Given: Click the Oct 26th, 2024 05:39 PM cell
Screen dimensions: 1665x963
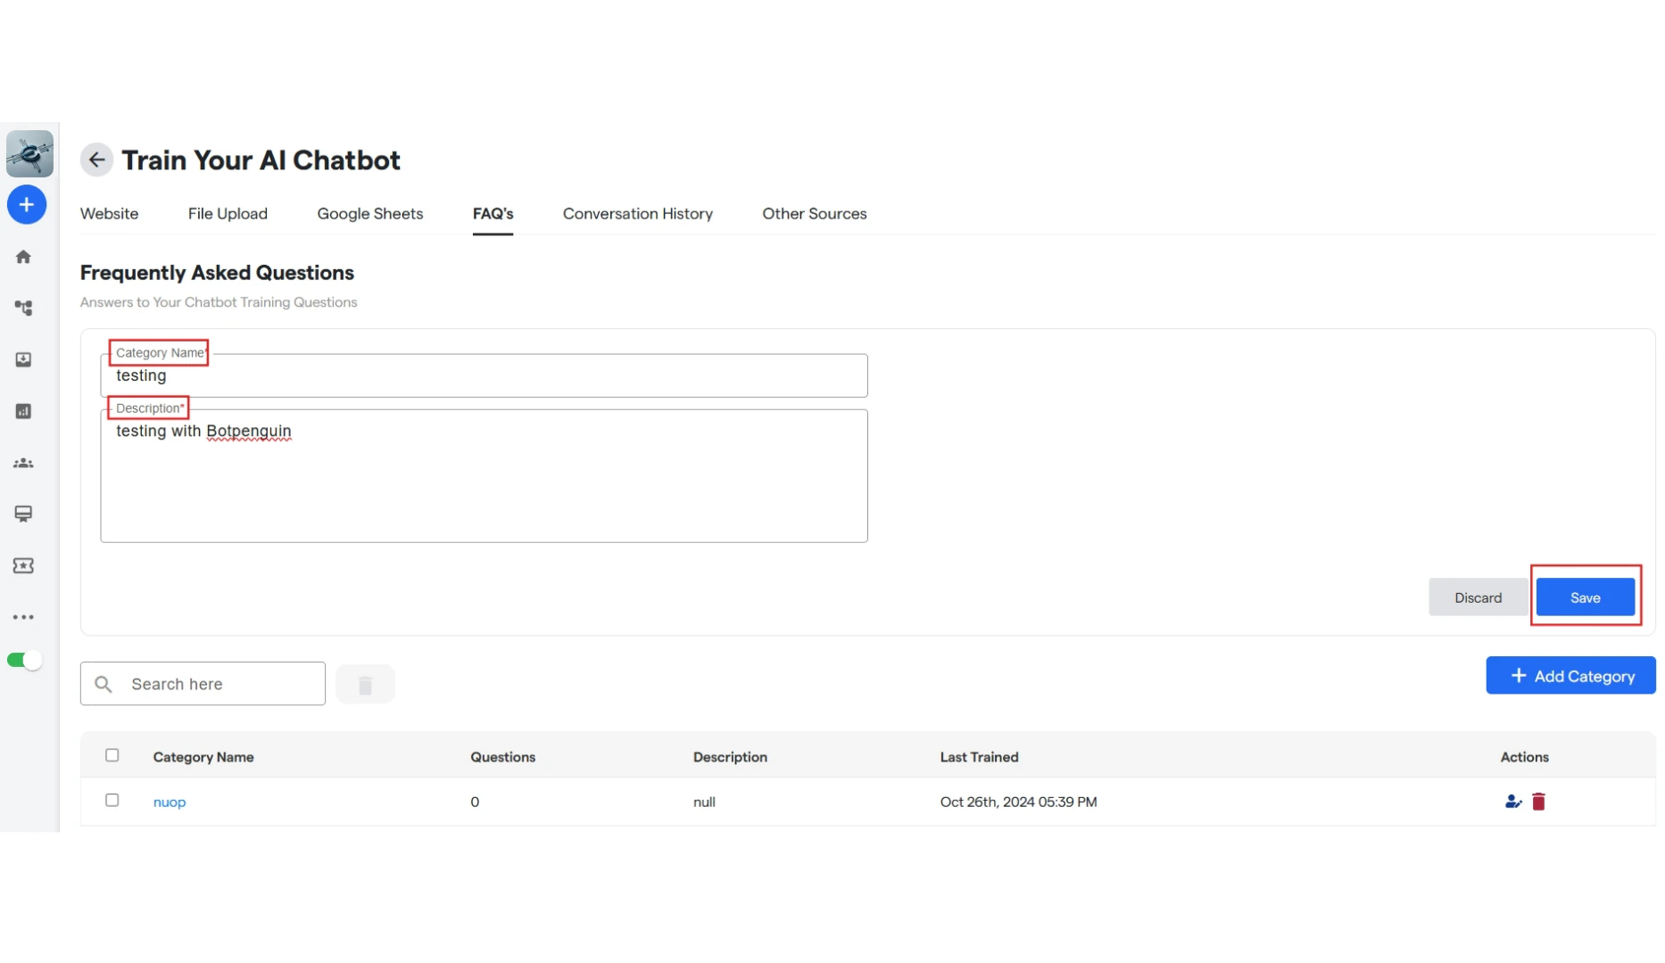Looking at the screenshot, I should pos(1018,802).
